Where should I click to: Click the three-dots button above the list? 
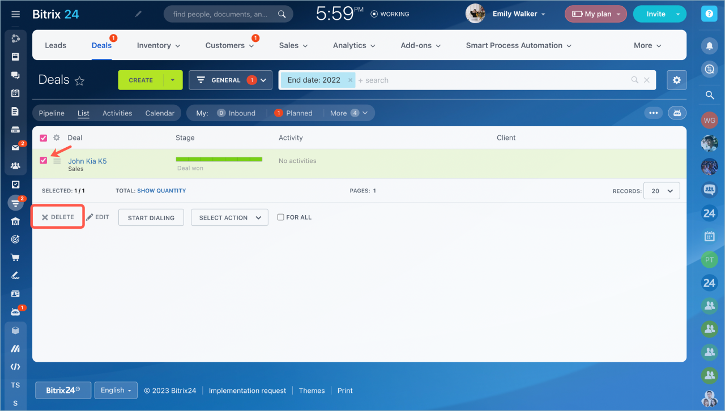653,113
